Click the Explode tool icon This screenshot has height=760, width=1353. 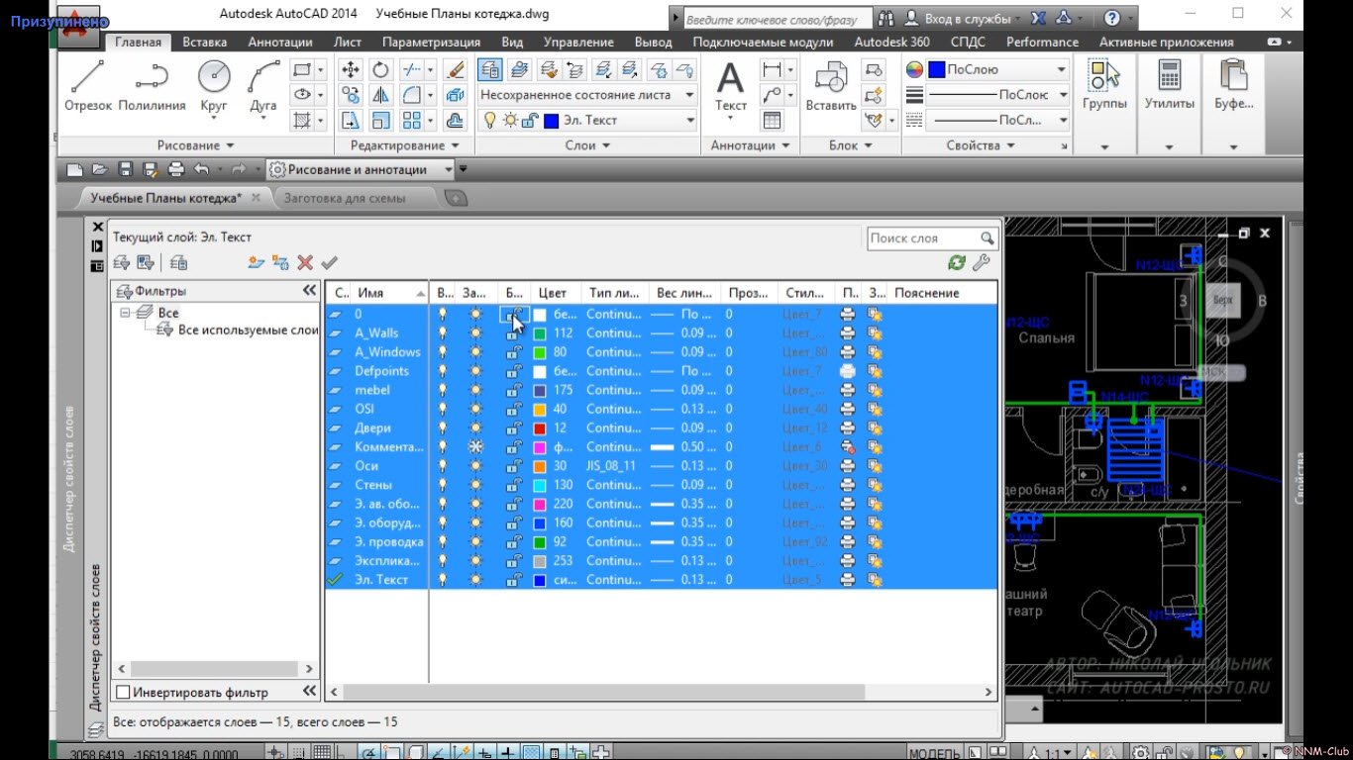coord(455,95)
